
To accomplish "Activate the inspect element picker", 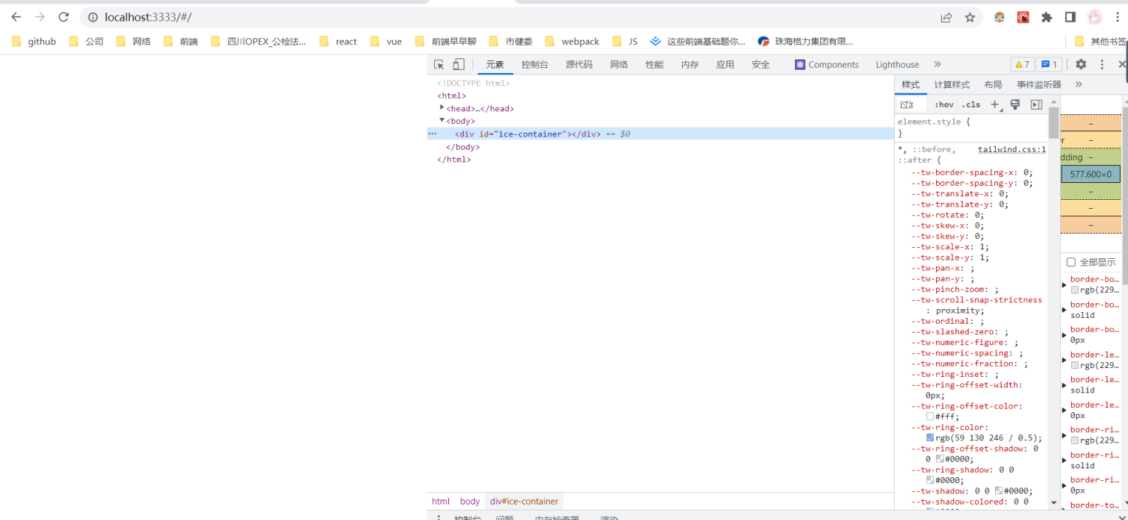I will (439, 64).
